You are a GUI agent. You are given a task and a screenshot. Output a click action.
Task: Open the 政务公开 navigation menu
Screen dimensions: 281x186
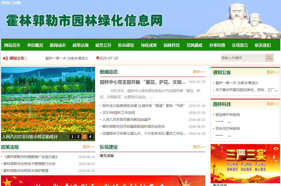103,45
